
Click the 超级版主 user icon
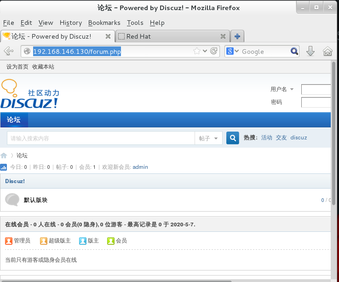point(43,241)
